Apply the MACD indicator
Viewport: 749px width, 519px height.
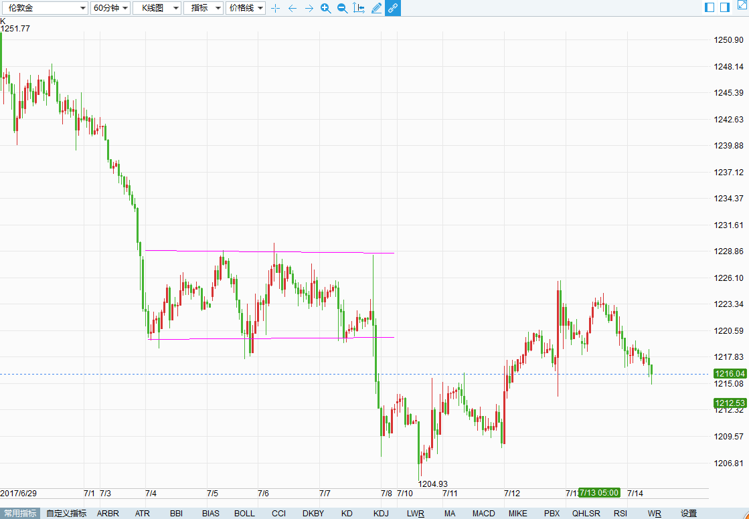(x=483, y=514)
